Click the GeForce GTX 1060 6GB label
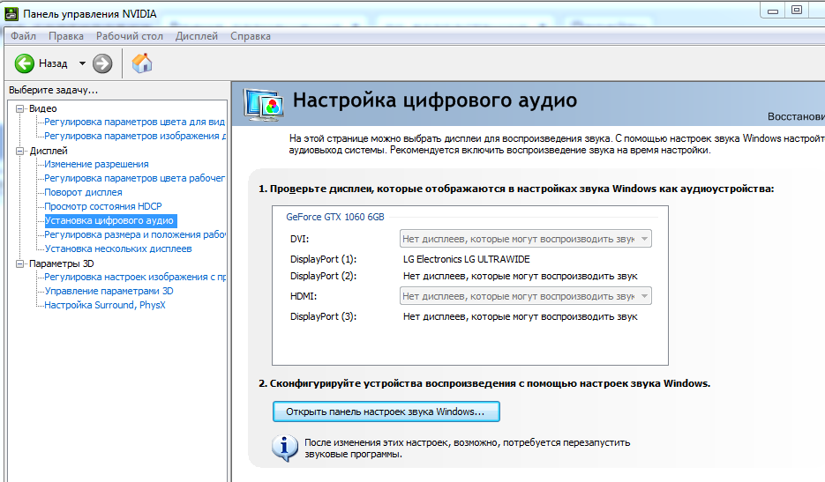Viewport: 825px width, 482px height. coord(335,217)
